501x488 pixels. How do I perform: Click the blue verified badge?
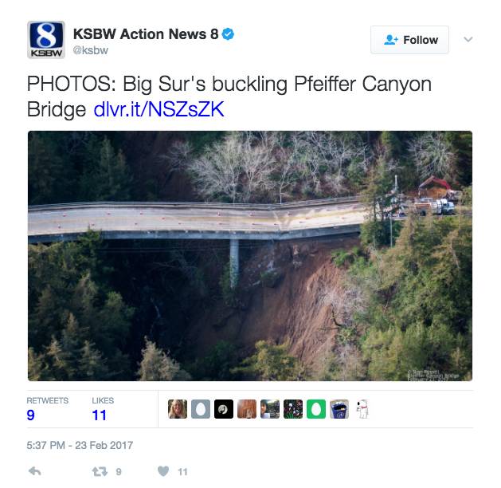228,34
